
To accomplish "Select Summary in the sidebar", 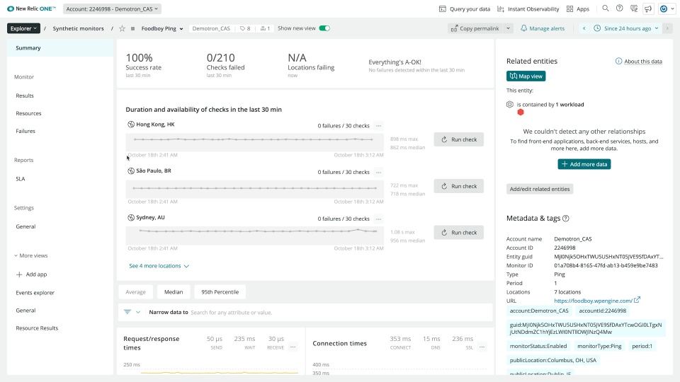I will 59,47.
